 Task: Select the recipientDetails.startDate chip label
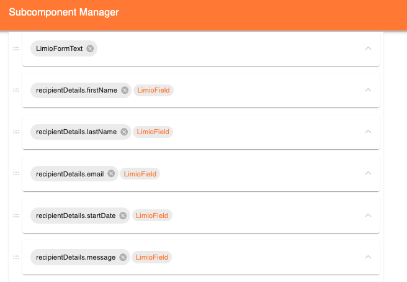tap(76, 216)
